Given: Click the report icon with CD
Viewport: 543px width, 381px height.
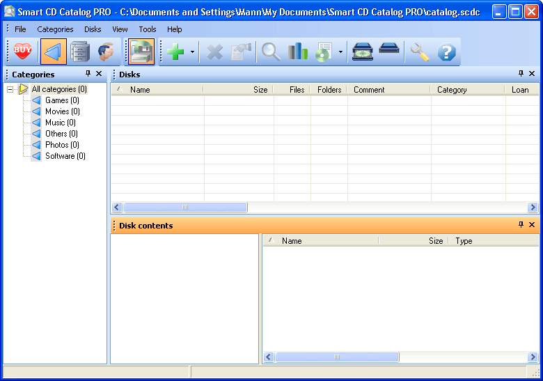Looking at the screenshot, I should pyautogui.click(x=324, y=52).
